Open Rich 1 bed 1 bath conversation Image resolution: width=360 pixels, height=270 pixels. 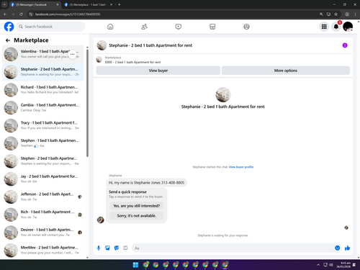pyautogui.click(x=43, y=215)
